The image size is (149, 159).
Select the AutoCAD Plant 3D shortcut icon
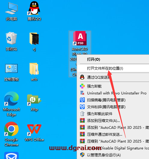(x=80, y=38)
